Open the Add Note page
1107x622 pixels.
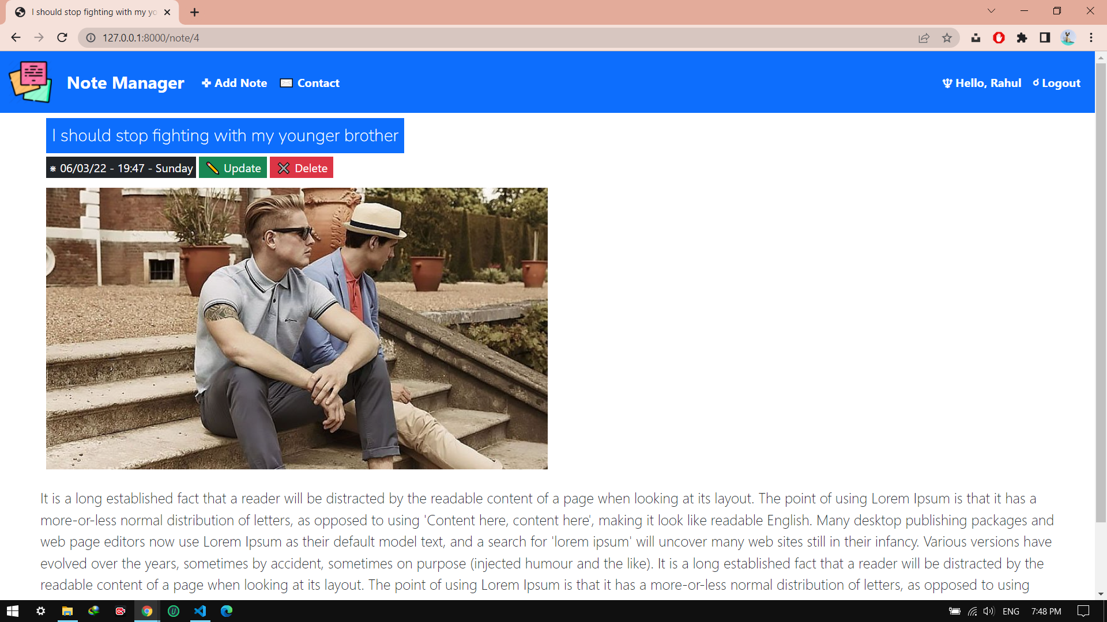[234, 83]
